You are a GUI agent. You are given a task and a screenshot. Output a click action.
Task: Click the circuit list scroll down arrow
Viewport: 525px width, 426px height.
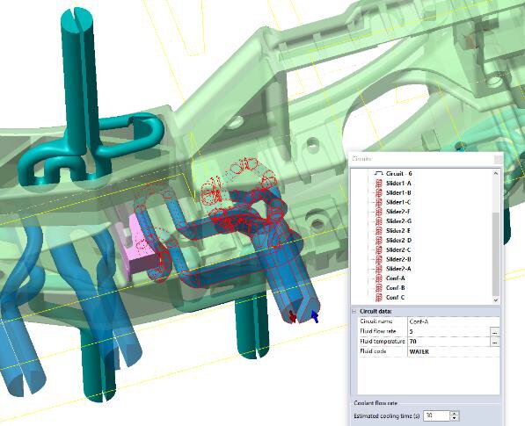pyautogui.click(x=496, y=300)
